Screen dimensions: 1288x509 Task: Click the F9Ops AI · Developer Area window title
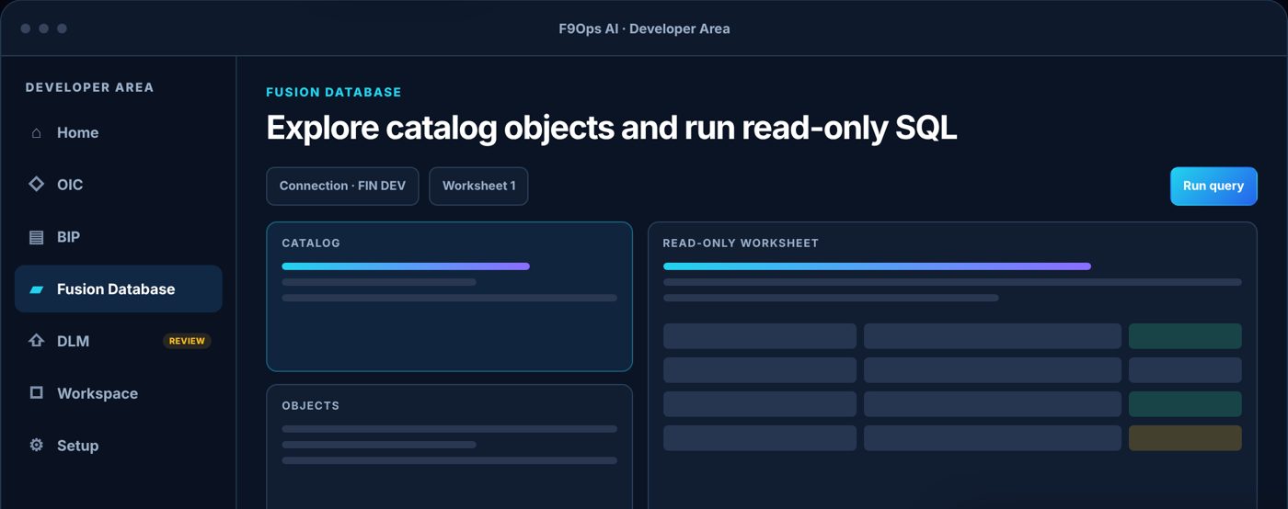coord(644,28)
